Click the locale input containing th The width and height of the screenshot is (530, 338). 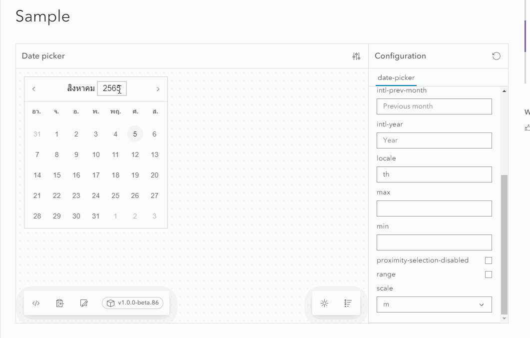(x=434, y=174)
